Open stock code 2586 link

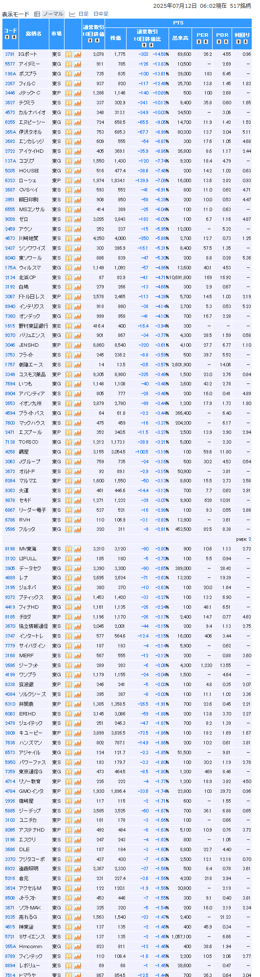10,529
